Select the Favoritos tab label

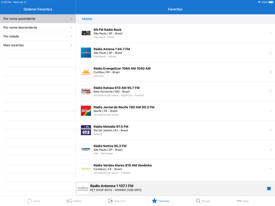coord(164,201)
